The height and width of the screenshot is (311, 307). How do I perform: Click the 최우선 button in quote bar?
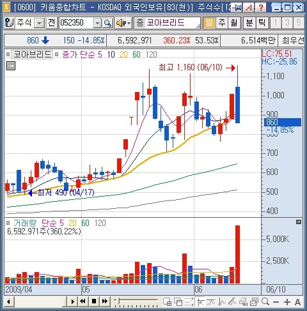[x=292, y=40]
